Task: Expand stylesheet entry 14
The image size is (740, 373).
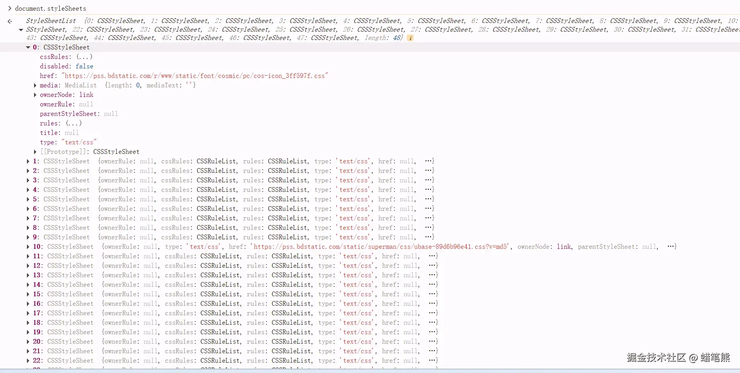Action: pyautogui.click(x=28, y=285)
